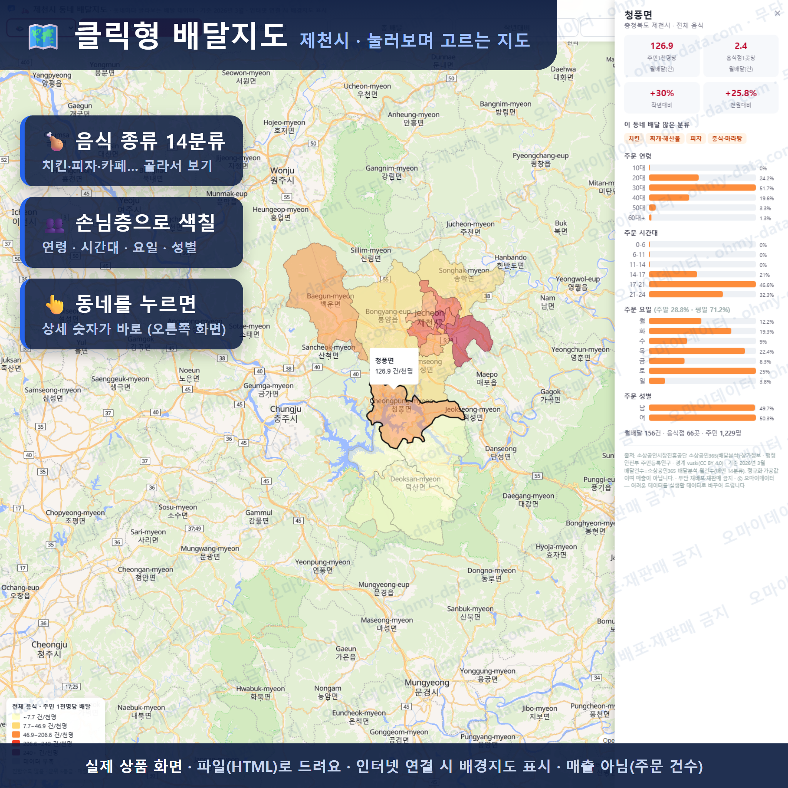788x788 pixels.
Task: Click the 음식 종류 14분류 feature card
Action: click(x=132, y=151)
